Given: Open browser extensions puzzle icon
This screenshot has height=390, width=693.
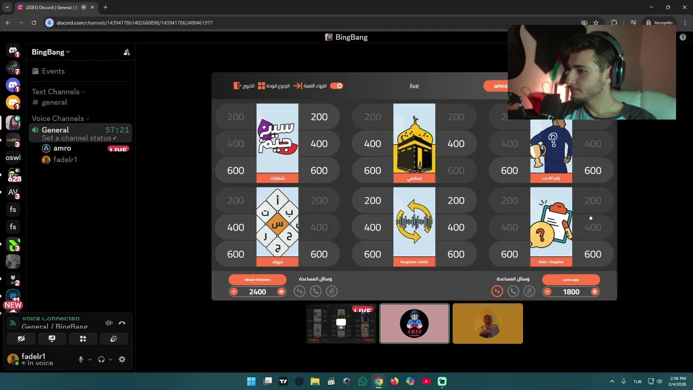Looking at the screenshot, I should (614, 23).
